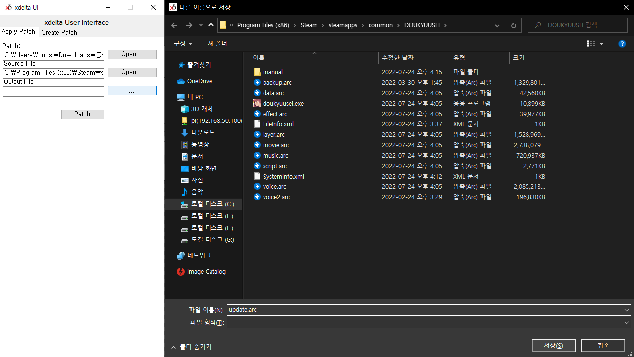Open the help question mark

(622, 44)
